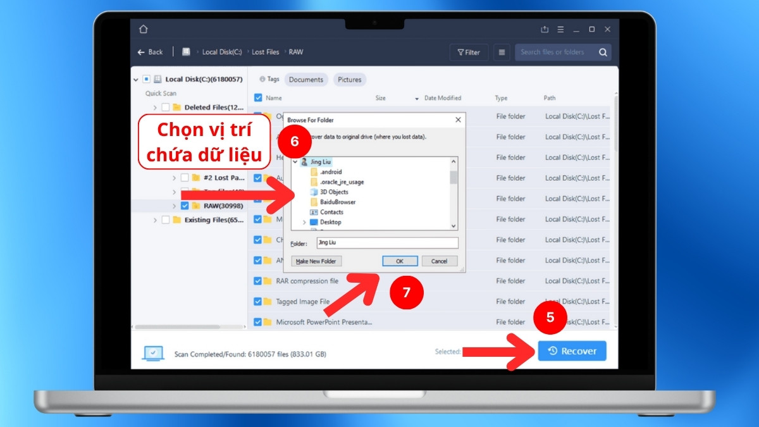The height and width of the screenshot is (427, 759).
Task: Click the Microsoft PowerPoint Presenta... folder icon
Action: coord(268,322)
